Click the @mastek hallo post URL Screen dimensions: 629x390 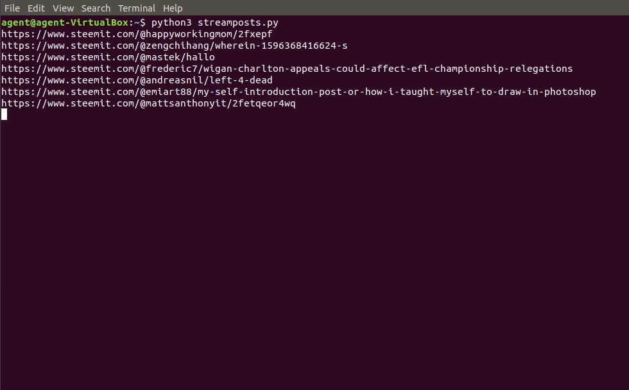(x=108, y=57)
